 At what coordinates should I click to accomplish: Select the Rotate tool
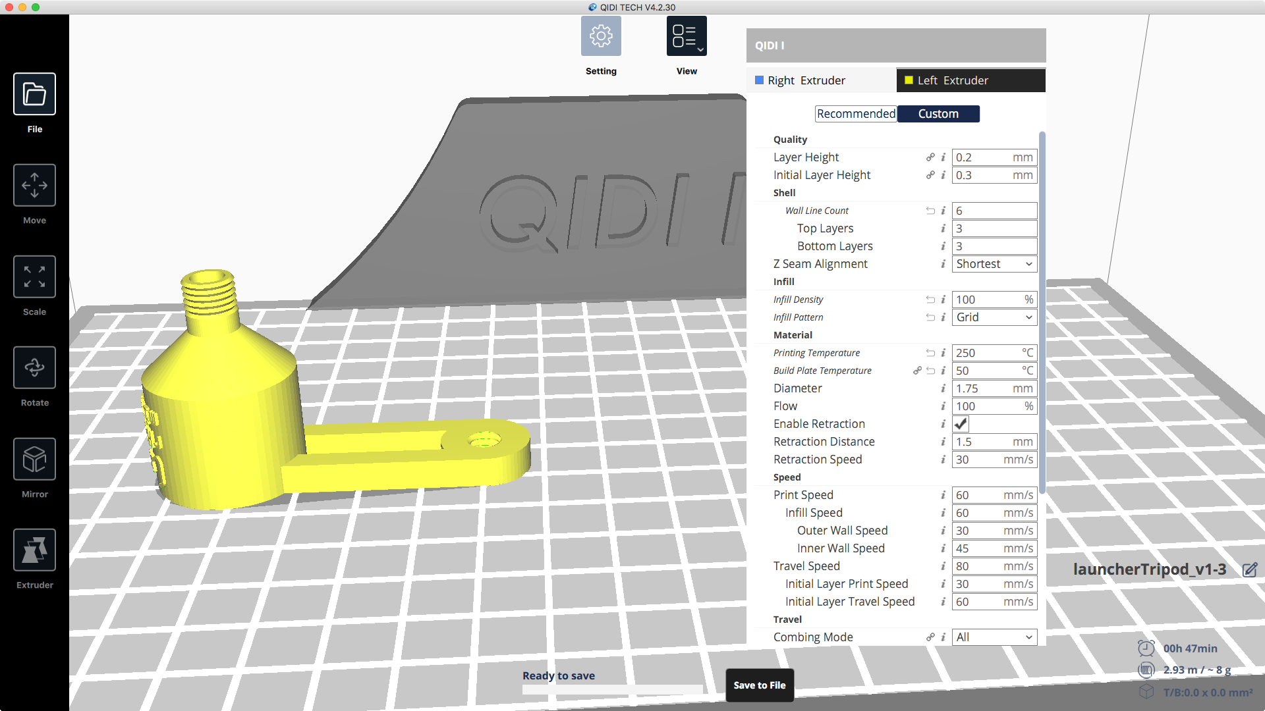(x=34, y=367)
